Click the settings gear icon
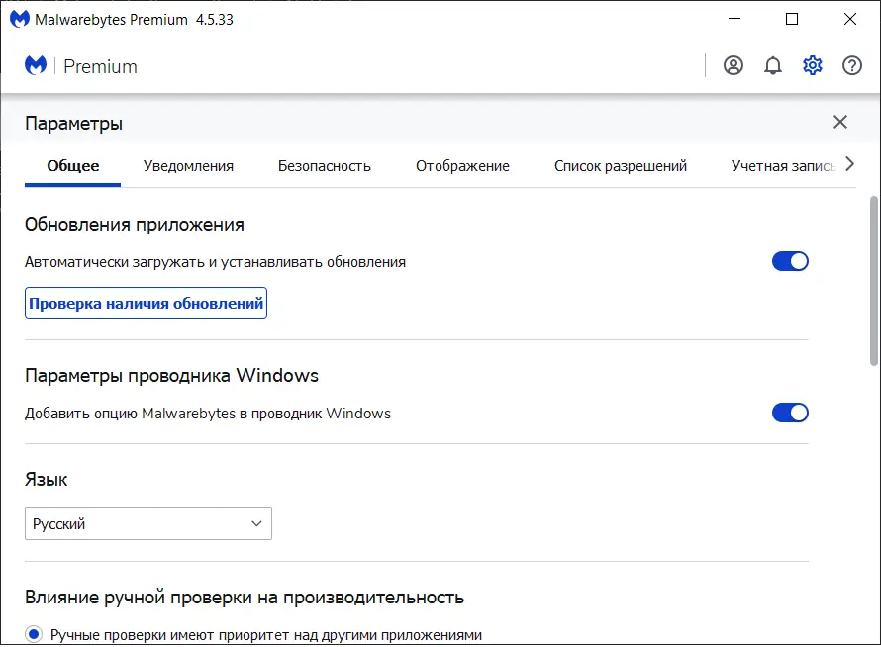The image size is (881, 647). tap(813, 65)
